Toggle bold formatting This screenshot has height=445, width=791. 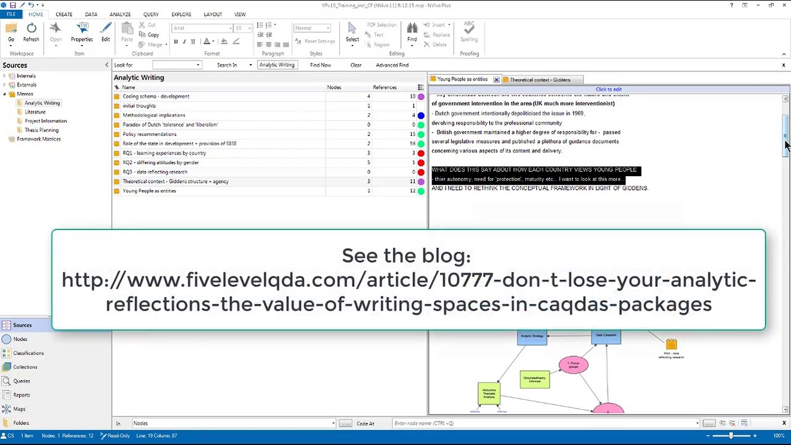(x=176, y=42)
